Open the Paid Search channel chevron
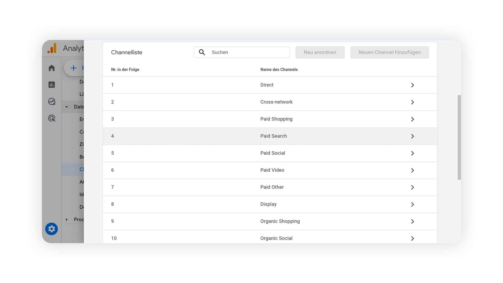 412,136
